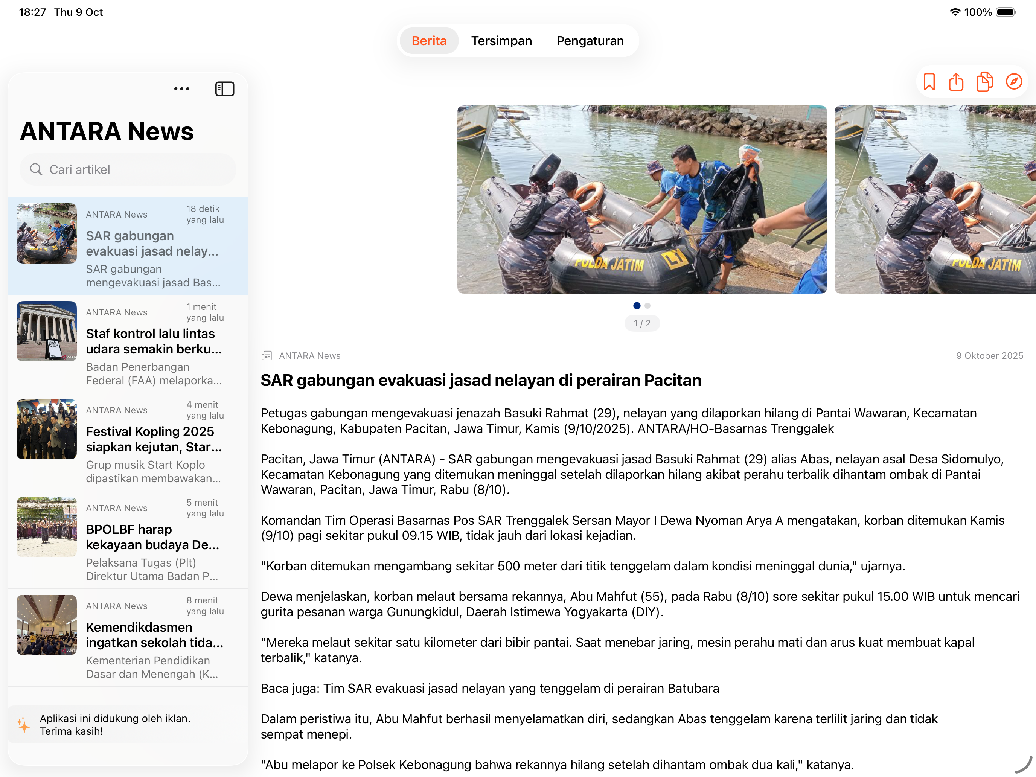Switch to the Berita tab

(428, 41)
